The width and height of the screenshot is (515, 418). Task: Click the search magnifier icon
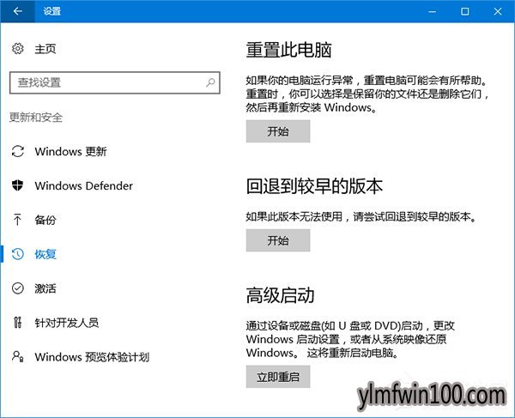210,82
